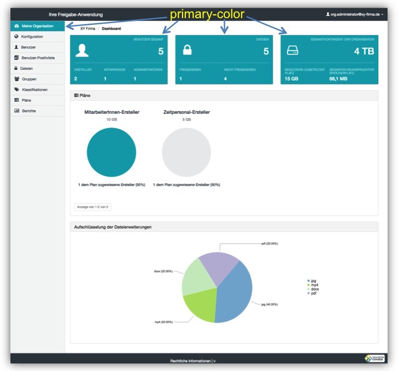
Task: Click the XY Firma breadcrumb link
Action: 87,29
